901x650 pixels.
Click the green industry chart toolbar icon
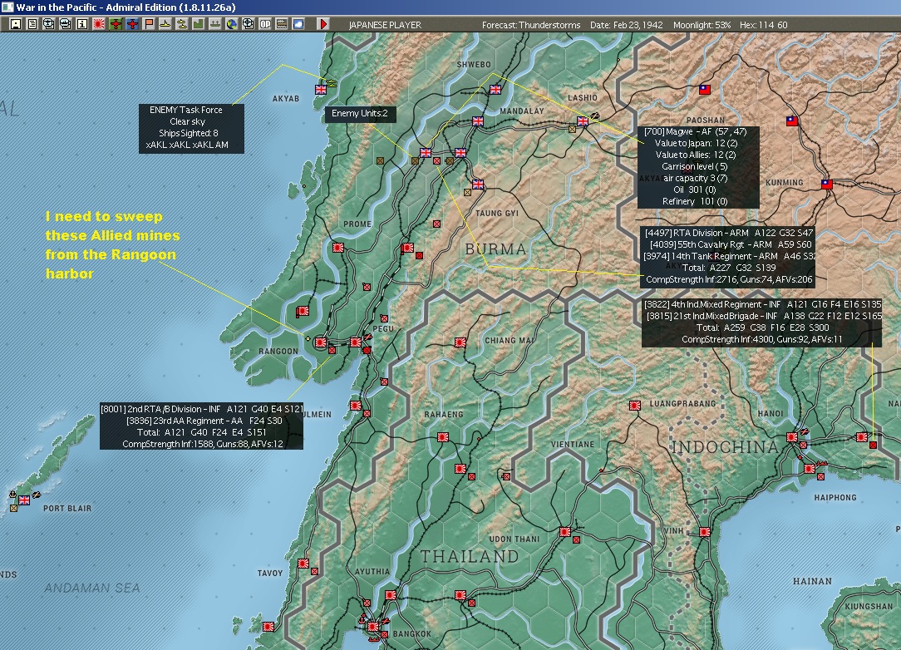(x=199, y=24)
